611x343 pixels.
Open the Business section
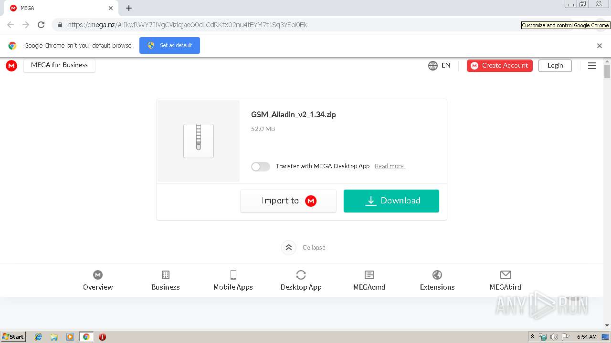click(x=166, y=280)
